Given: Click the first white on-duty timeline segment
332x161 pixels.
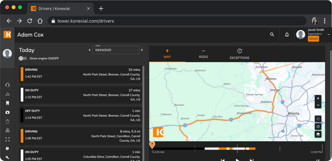Looking at the screenshot, I should coord(212,149).
